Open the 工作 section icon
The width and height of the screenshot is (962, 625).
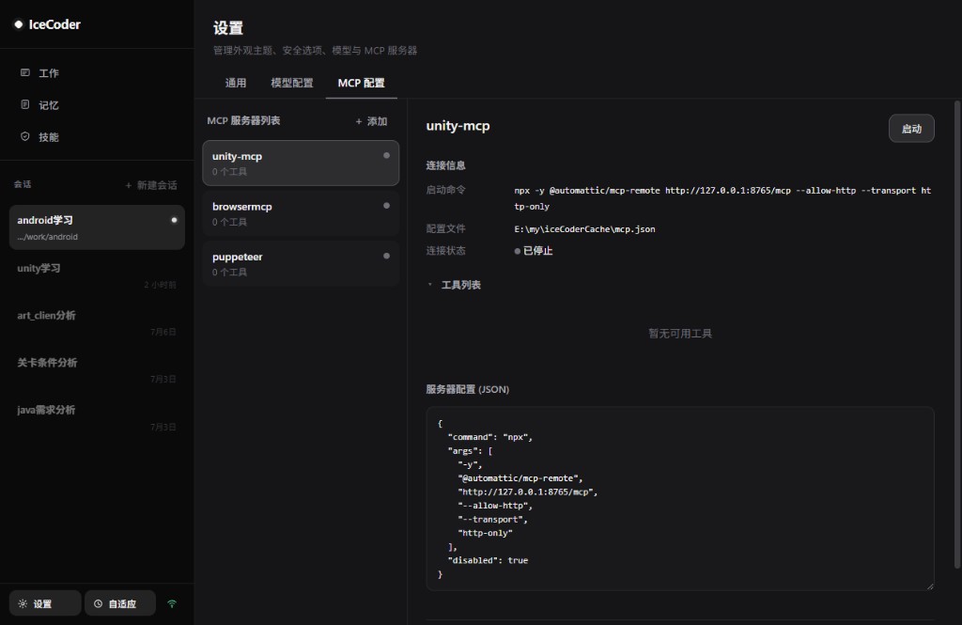pos(25,72)
